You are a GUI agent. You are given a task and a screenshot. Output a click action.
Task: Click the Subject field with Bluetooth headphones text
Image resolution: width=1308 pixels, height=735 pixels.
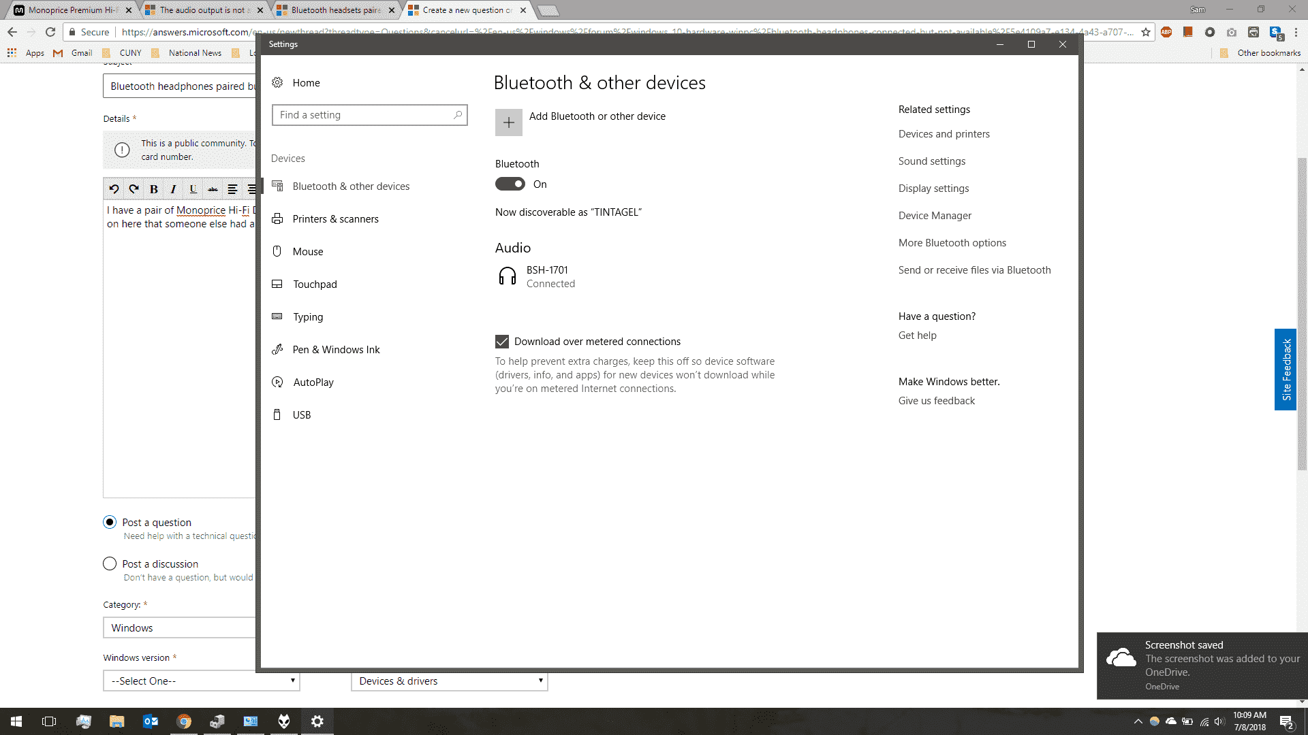click(x=180, y=86)
